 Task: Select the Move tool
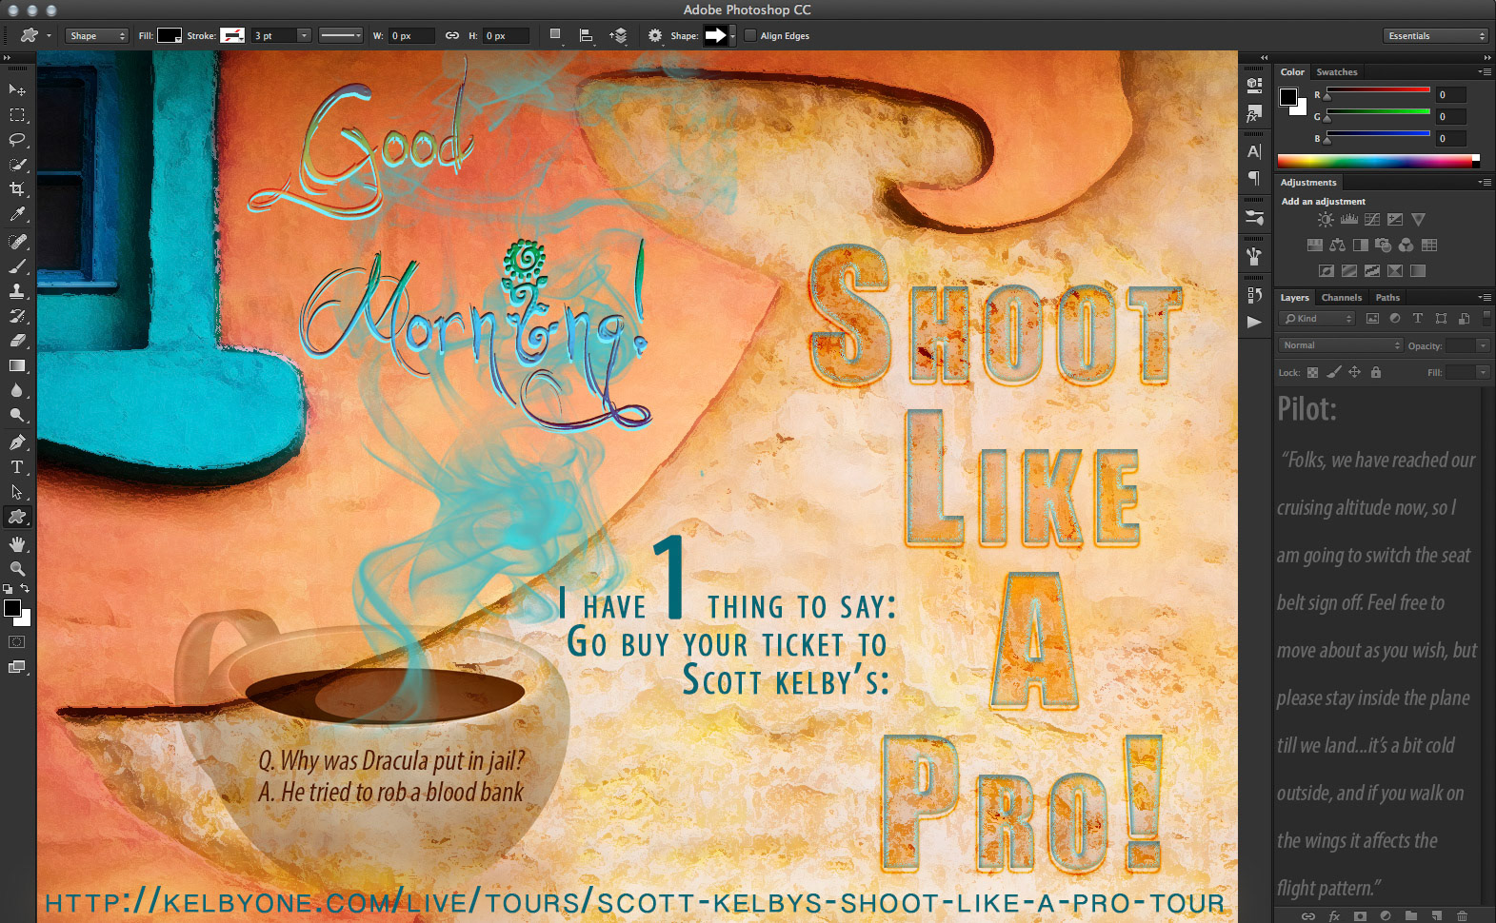pyautogui.click(x=17, y=89)
